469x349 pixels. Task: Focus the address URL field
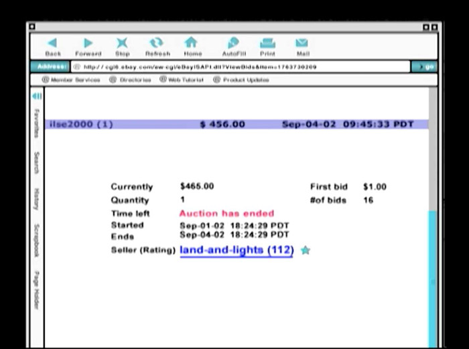[241, 67]
